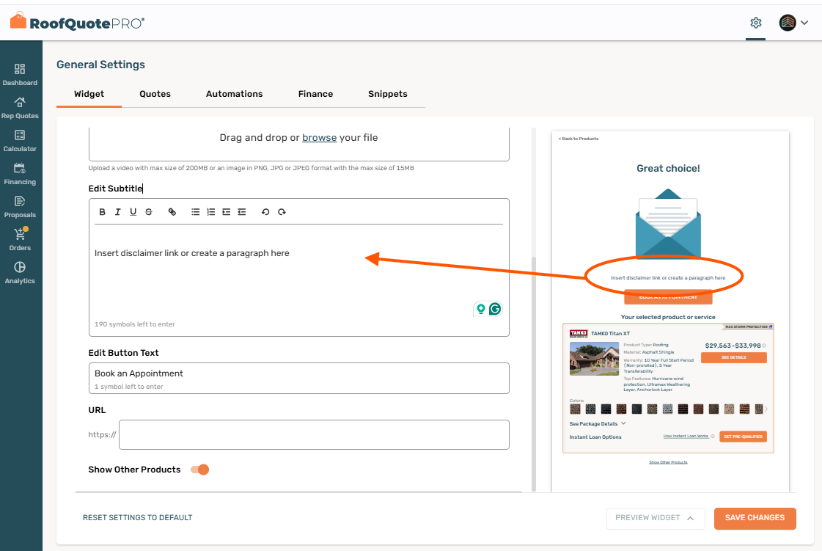
Task: Click the strikethrough formatting icon
Action: pos(149,212)
